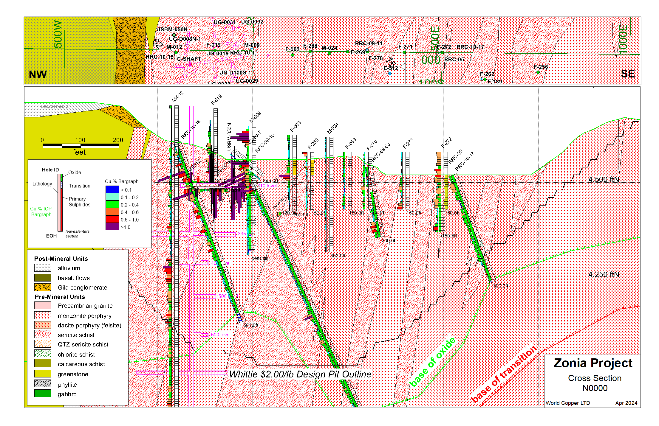The height and width of the screenshot is (426, 659).
Task: Click the Gila conglomerate legend swatch
Action: [x=42, y=287]
